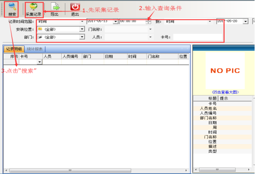Click the 位置 column header
The width and height of the screenshot is (255, 174).
183,56
